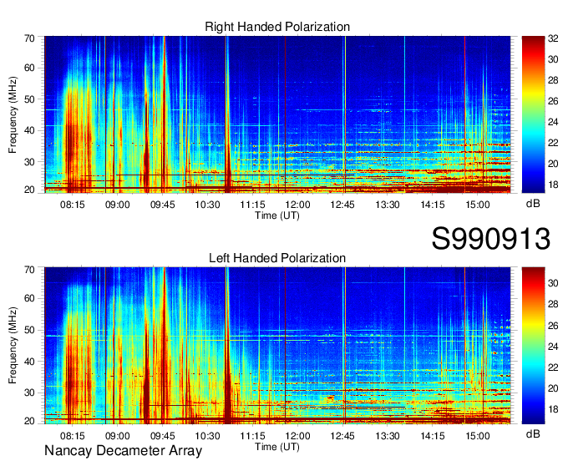Click the 30 dB value on Right Handed colorbar
Image resolution: width=568 pixels, height=461 pixels.
[553, 59]
